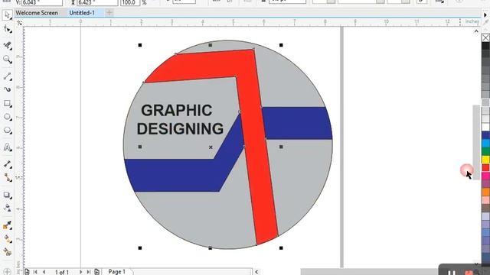The image size is (490, 275).
Task: Choose the Shape edit tool
Action: click(7, 29)
